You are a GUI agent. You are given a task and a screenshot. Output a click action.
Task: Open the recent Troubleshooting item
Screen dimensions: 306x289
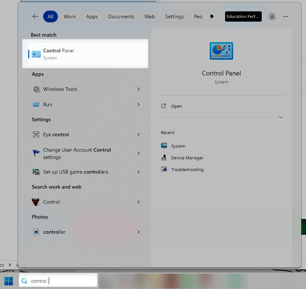187,170
